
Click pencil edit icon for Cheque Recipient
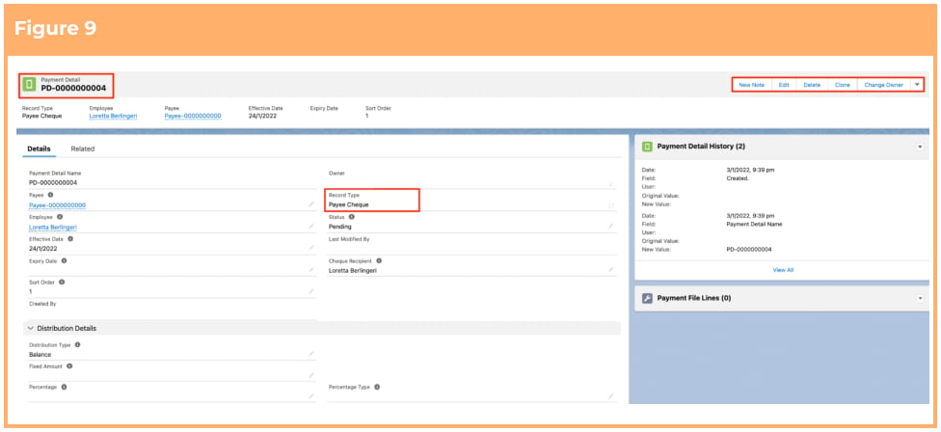pos(611,270)
